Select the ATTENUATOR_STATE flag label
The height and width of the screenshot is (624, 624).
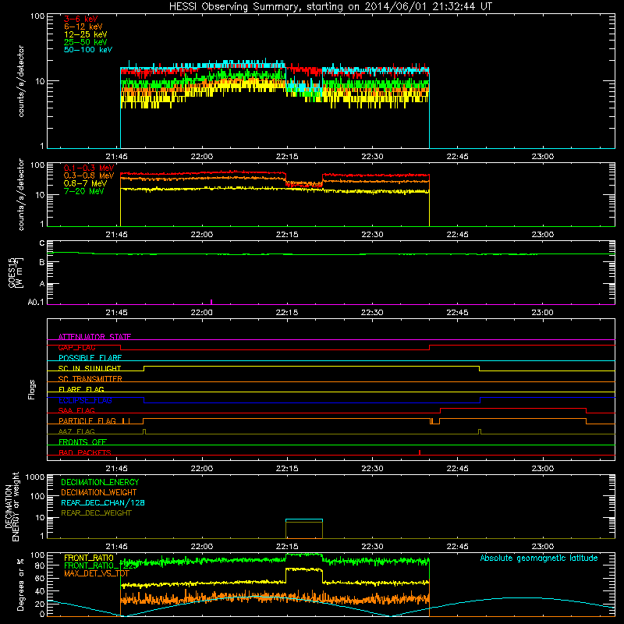click(x=94, y=337)
